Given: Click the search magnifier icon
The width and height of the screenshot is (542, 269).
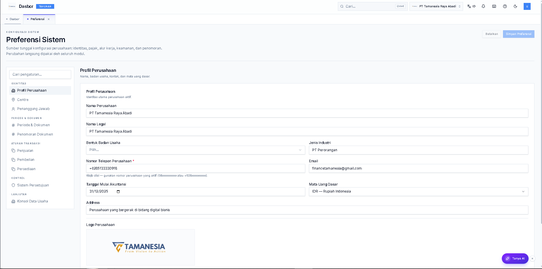Looking at the screenshot, I should point(342,6).
